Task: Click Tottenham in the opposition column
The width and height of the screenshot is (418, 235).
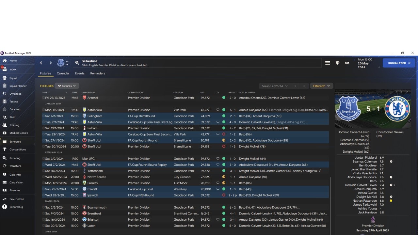Action: (x=95, y=171)
